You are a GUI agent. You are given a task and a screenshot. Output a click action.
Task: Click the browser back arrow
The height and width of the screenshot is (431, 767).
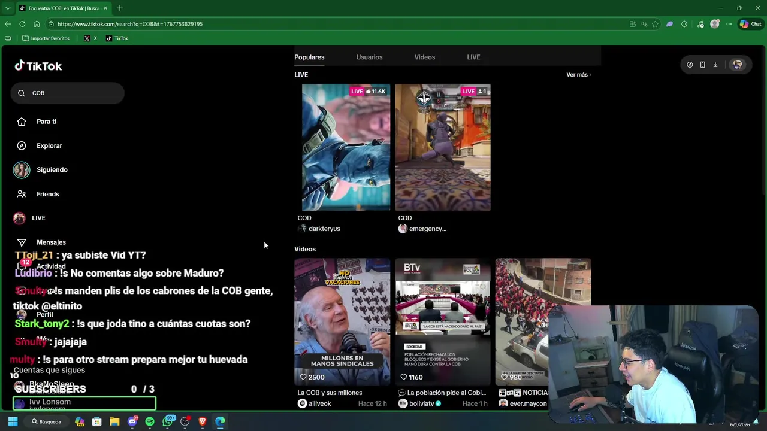(x=8, y=24)
